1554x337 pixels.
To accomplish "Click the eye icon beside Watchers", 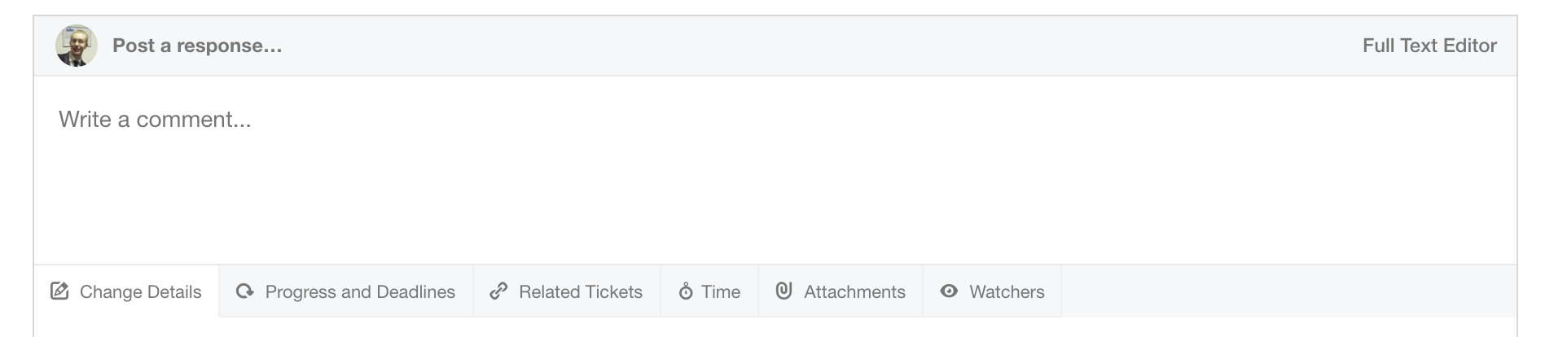I will click(949, 291).
